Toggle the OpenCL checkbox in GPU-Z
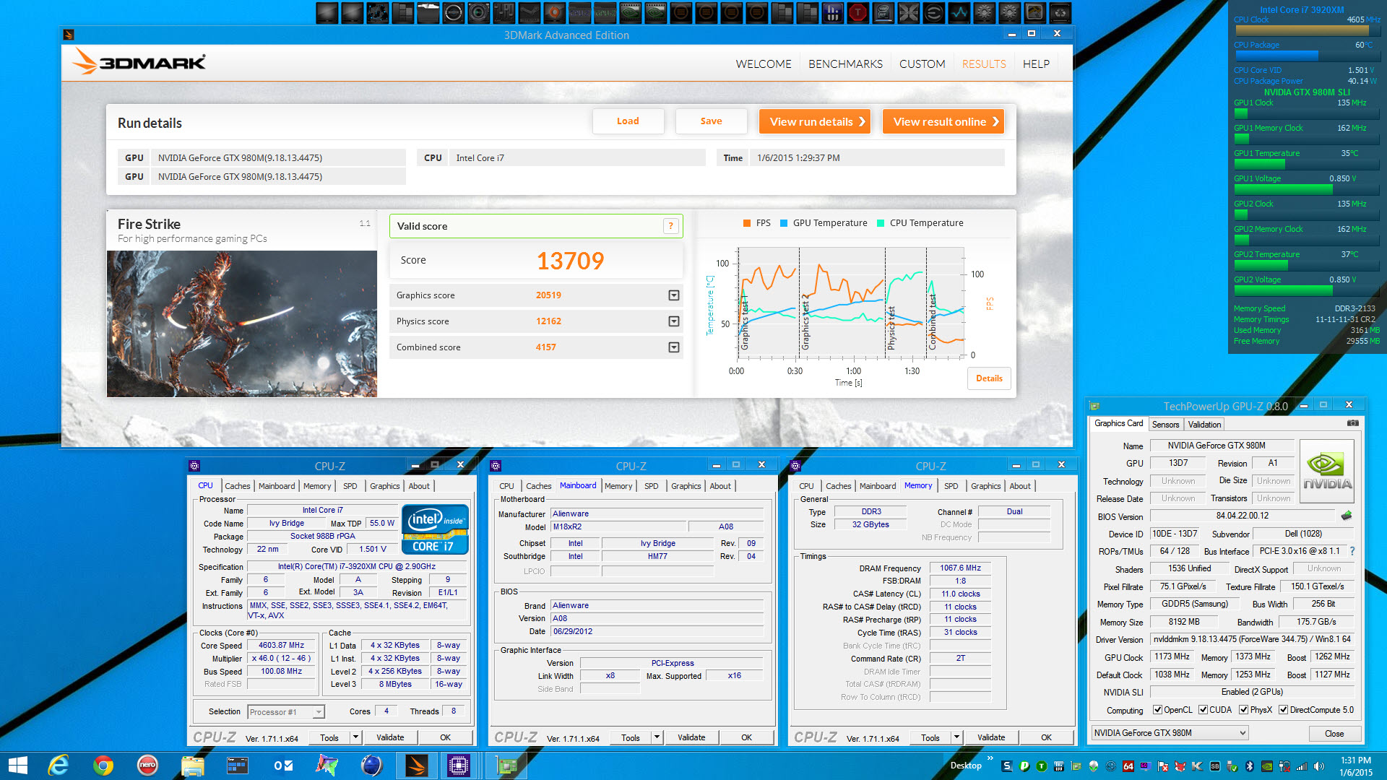1387x780 pixels. coord(1157,710)
